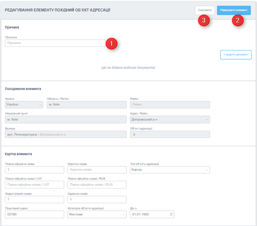Select the 'Повна офіційна назва / LAT' field
The image size is (257, 226).
35,184
